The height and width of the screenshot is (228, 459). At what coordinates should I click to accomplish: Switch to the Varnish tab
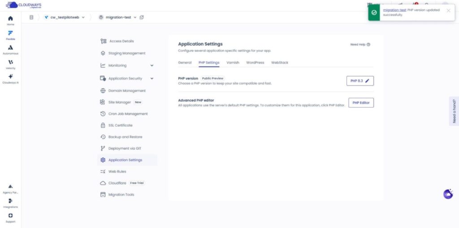coord(233,63)
